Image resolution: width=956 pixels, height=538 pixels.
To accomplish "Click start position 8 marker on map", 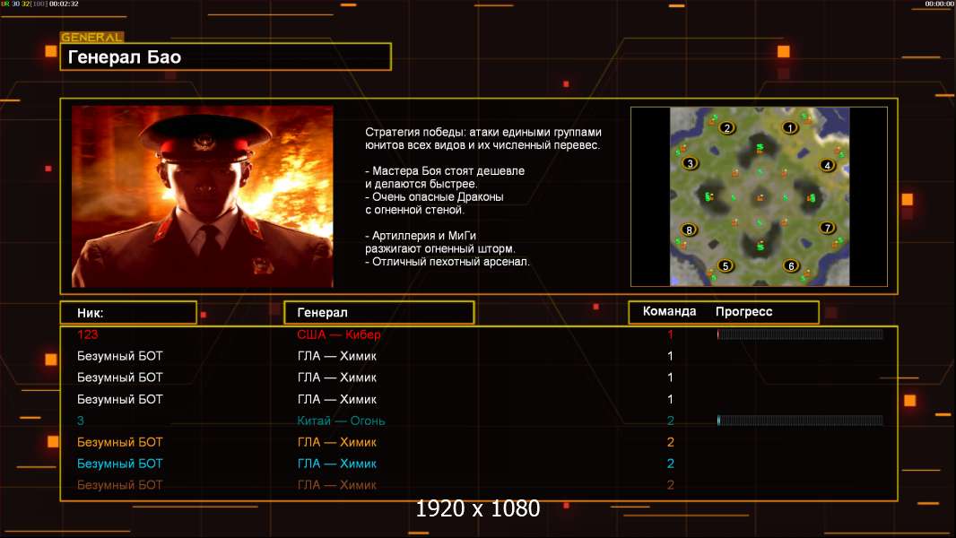I will coord(689,230).
